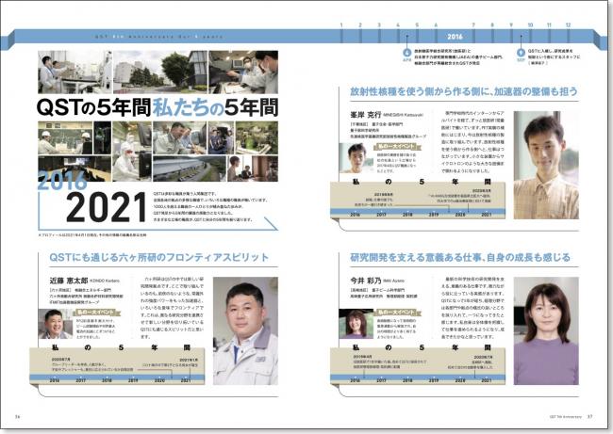Click year 2018 on 近藤's timeline bar

pos(108,380)
